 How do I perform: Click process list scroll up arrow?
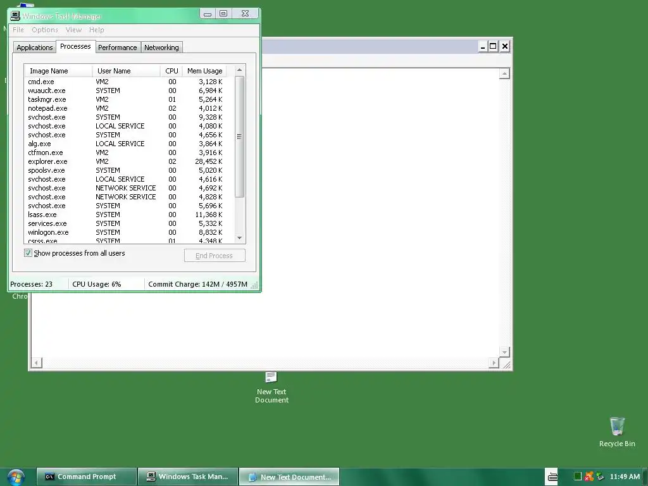point(239,70)
